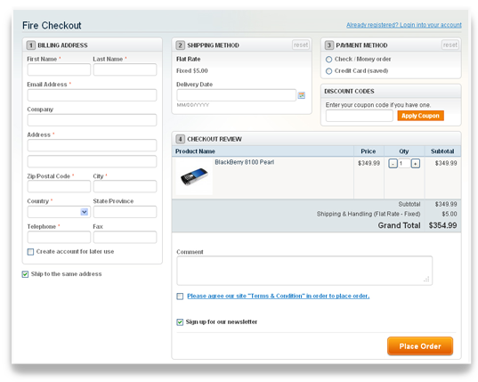This screenshot has height=382, width=478.
Task: Focus the second Address line field
Action: 92,161
